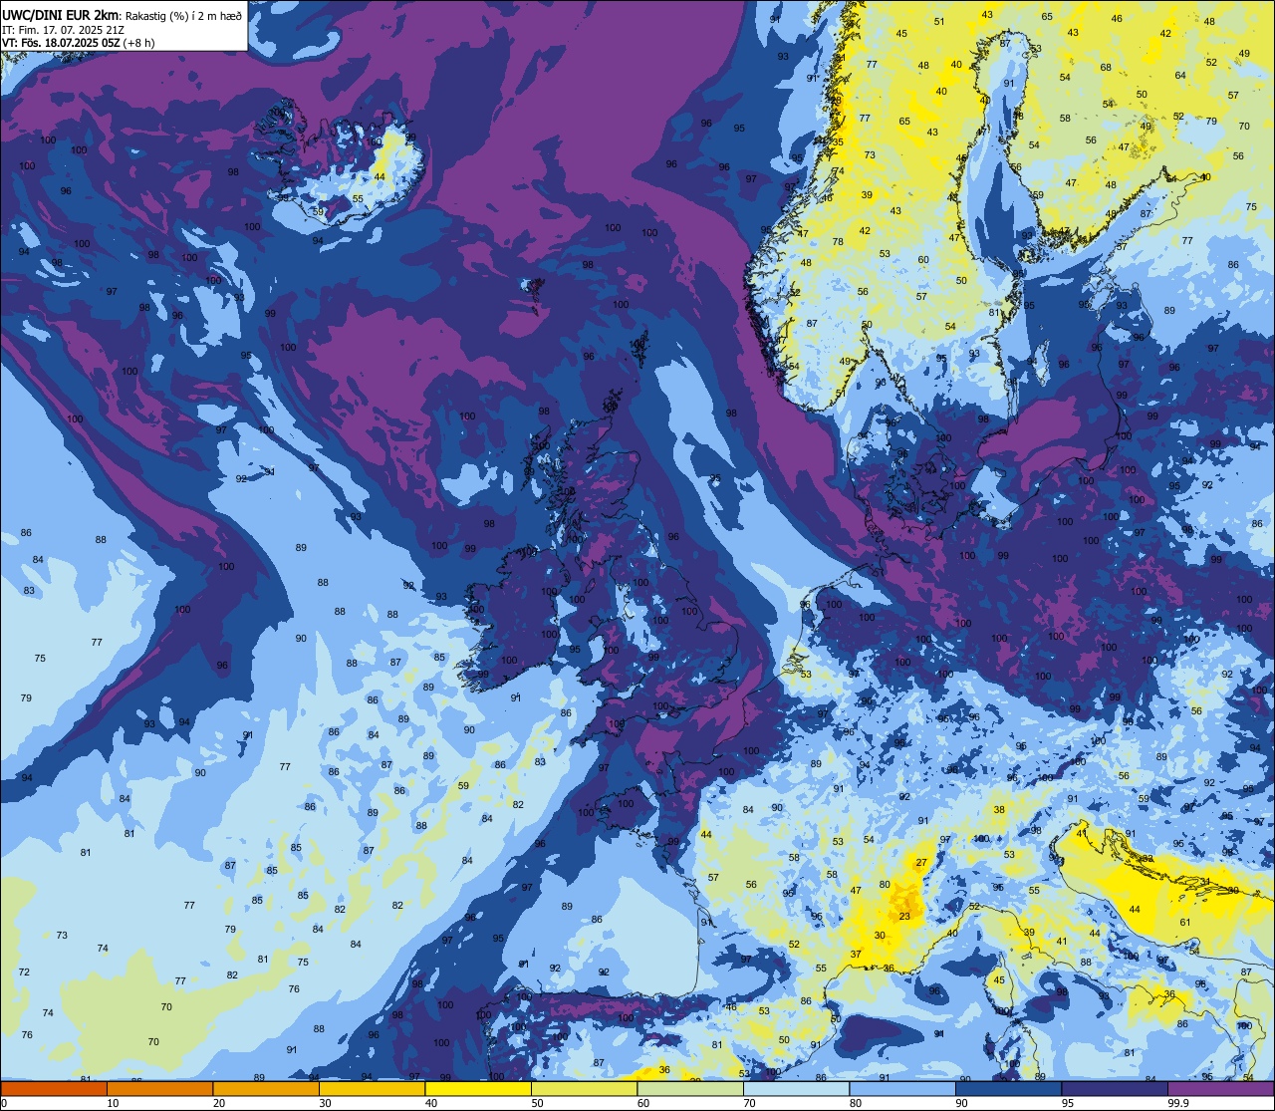Click the '68' humidity value over Finland
This screenshot has width=1275, height=1111.
coord(1106,68)
